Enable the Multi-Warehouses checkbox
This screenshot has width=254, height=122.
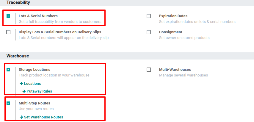click(149, 70)
